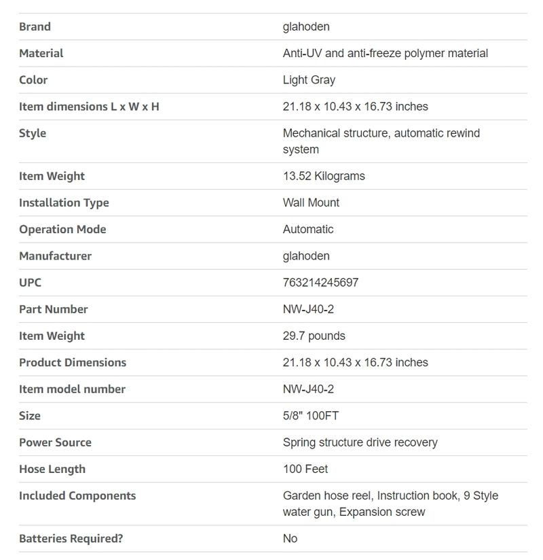Click the Batteries Required? label
The width and height of the screenshot is (543, 560).
pyautogui.click(x=71, y=538)
